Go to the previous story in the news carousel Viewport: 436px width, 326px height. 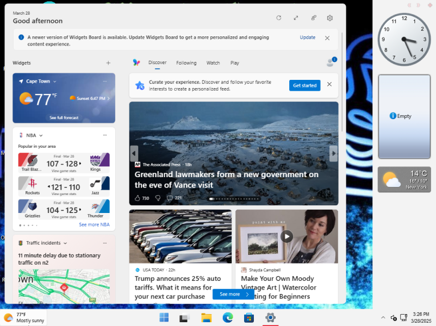click(x=134, y=153)
